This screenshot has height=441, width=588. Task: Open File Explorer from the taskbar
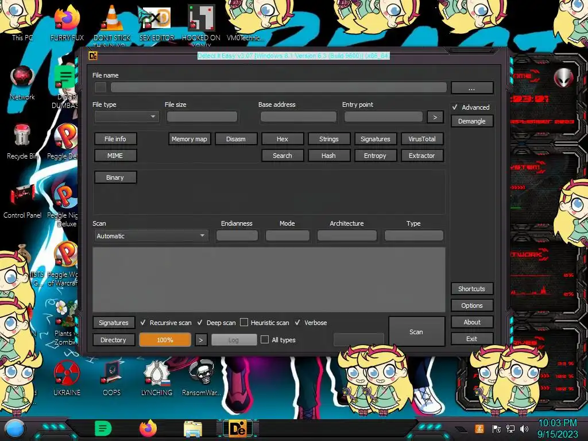tap(193, 430)
